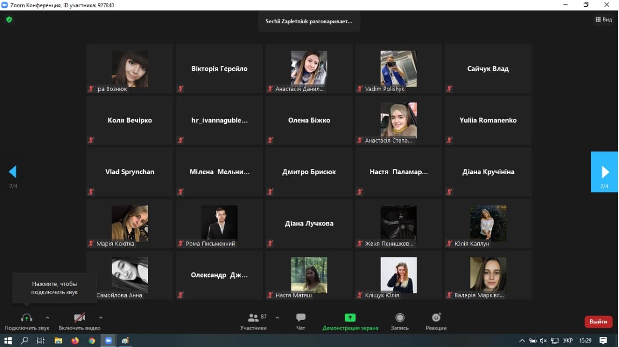Expand audio options arrow next to headphones
This screenshot has width=619, height=347.
(x=47, y=317)
